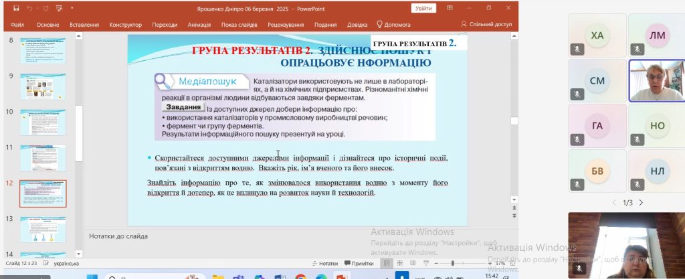
Task: Click the Допомога lightbulb search box
Action: click(x=393, y=25)
